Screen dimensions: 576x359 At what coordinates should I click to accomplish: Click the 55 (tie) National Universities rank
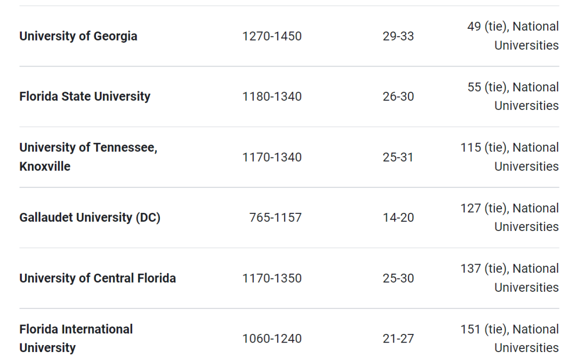[x=513, y=96]
